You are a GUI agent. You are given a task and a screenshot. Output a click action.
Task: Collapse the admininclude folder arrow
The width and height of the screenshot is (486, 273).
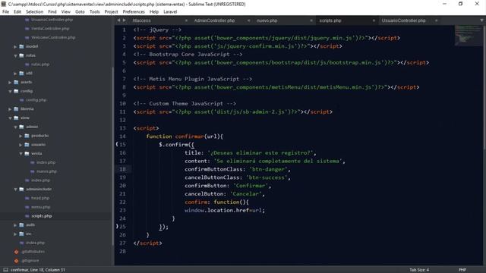tap(15, 189)
